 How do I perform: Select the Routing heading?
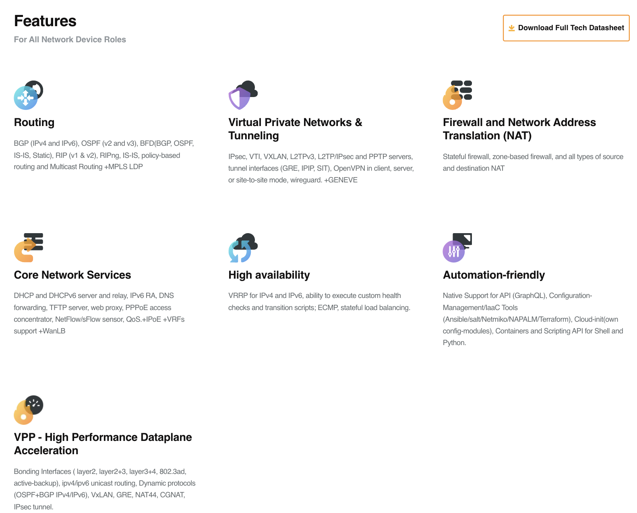pos(34,122)
